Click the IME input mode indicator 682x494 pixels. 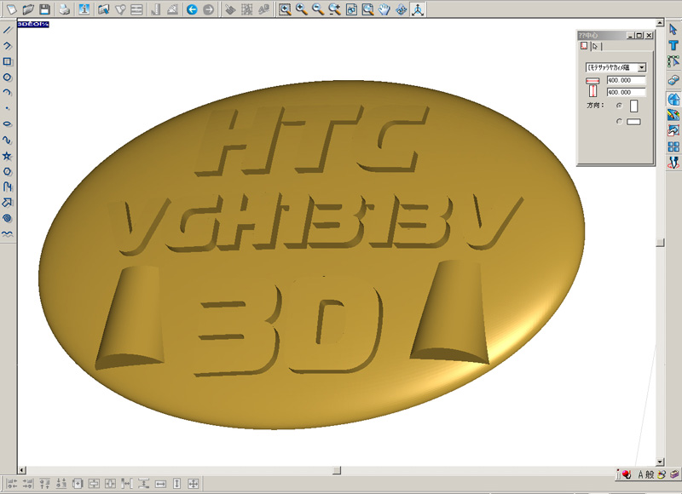[645, 475]
